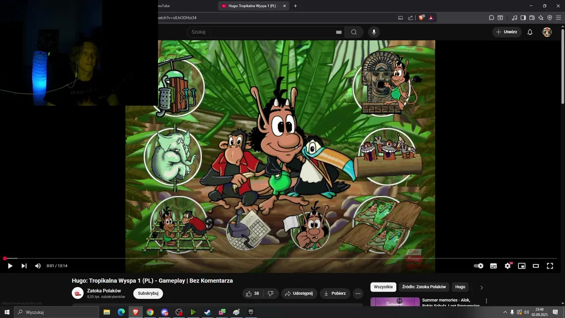The height and width of the screenshot is (318, 565).
Task: Click Pobierz download button
Action: [x=335, y=293]
